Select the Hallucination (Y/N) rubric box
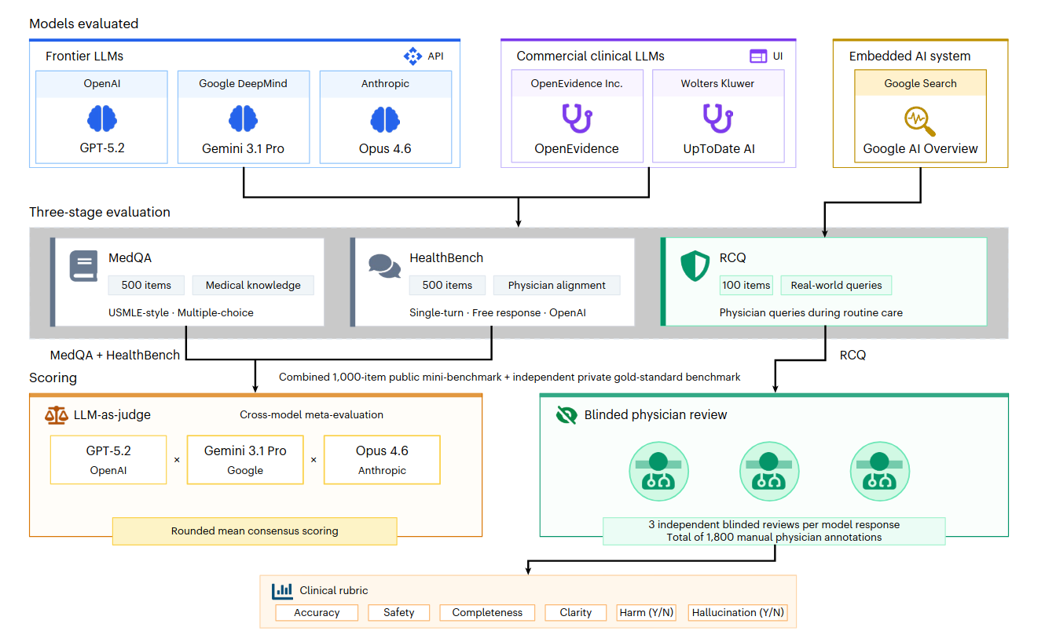1045x631 pixels. (x=739, y=612)
